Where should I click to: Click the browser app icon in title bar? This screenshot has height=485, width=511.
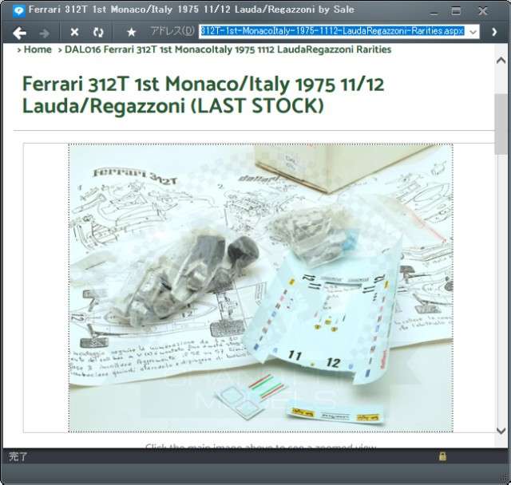pos(18,10)
